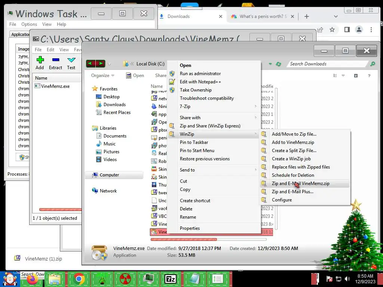Click the change view icon in Explorer

(x=335, y=75)
